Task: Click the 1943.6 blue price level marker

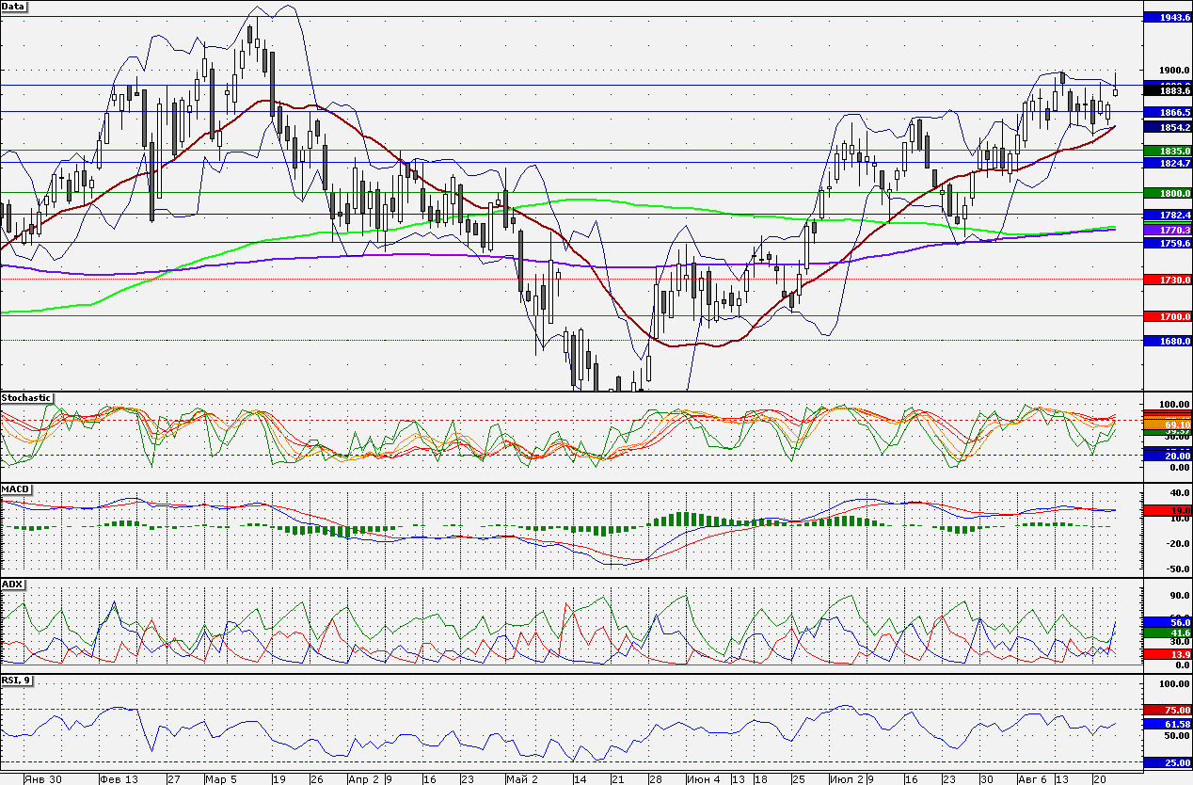Action: [x=1166, y=18]
